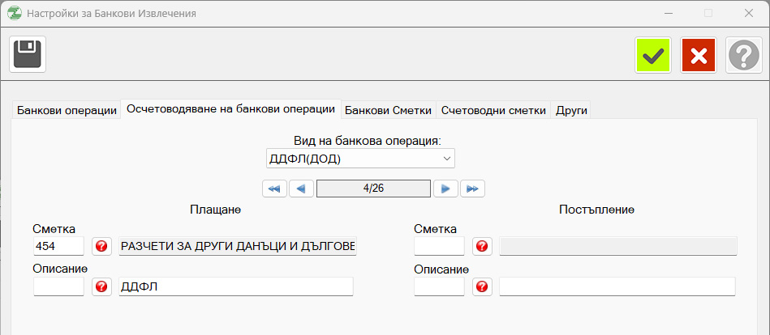The image size is (770, 335).
Task: Open help via gray question mark icon
Action: tap(744, 55)
